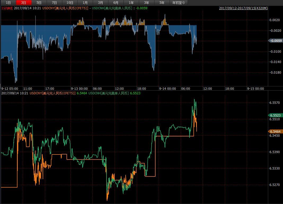Image resolution: width=283 pixels, height=204 pixels.
Task: Click the orange 6.5464 price marker on axis
Action: 275,131
